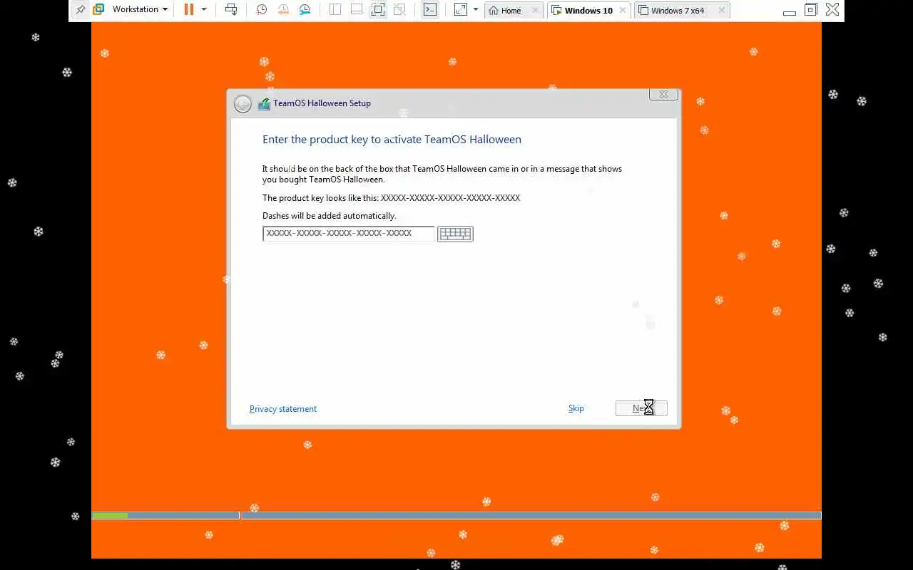This screenshot has width=913, height=570.
Task: Click the back arrow in Setup
Action: (243, 104)
